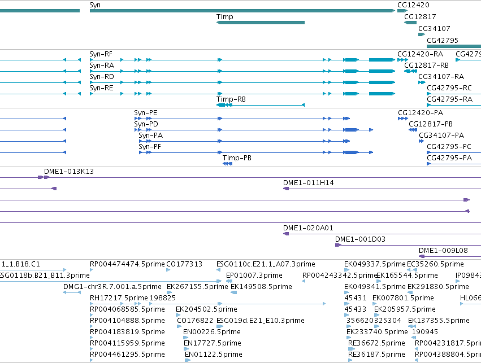Open the Timp-PB protein label
The height and width of the screenshot is (363, 481).
click(237, 158)
